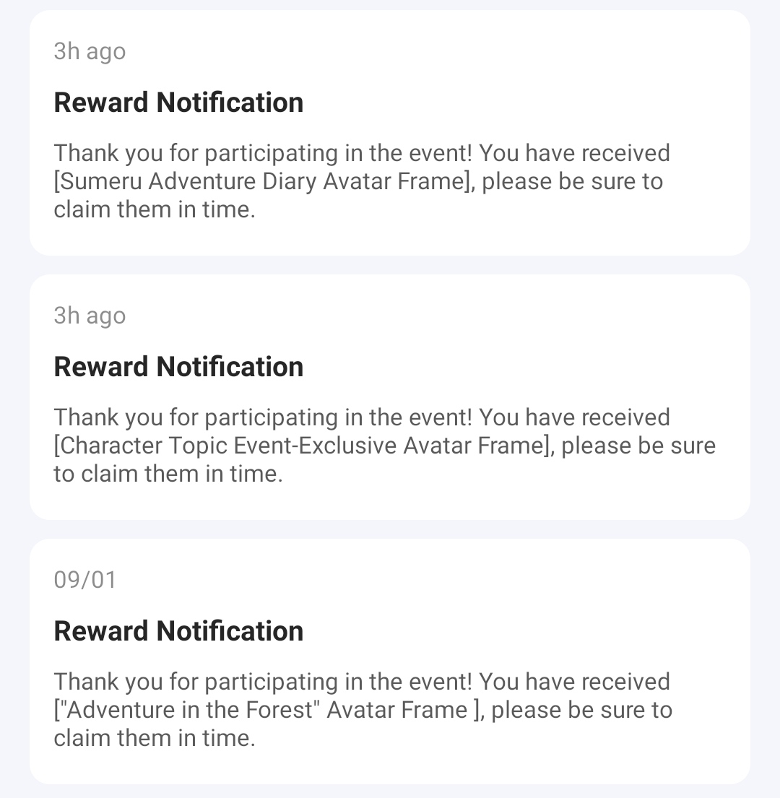Click "claim them in time." in 09/01 notification
The image size is (780, 798).
[x=155, y=738]
